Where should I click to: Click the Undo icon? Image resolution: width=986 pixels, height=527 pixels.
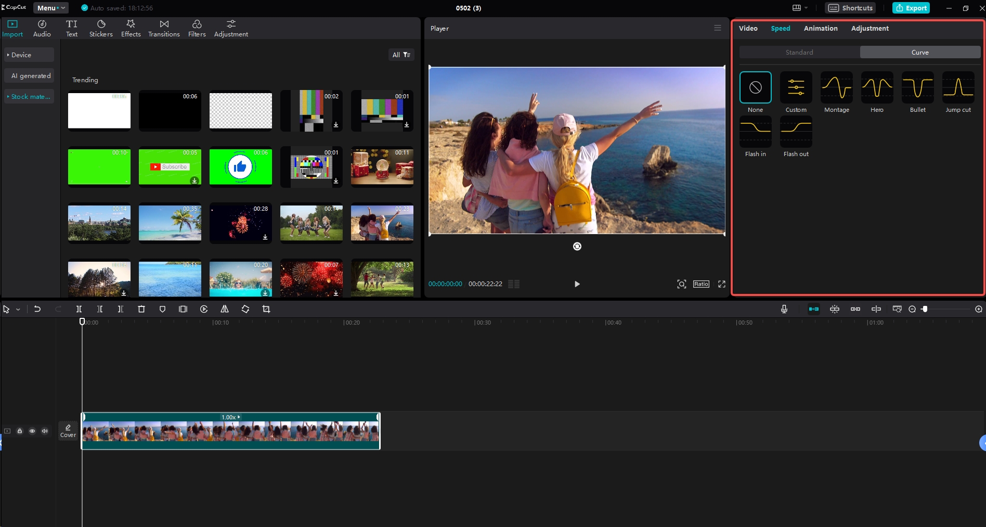37,309
